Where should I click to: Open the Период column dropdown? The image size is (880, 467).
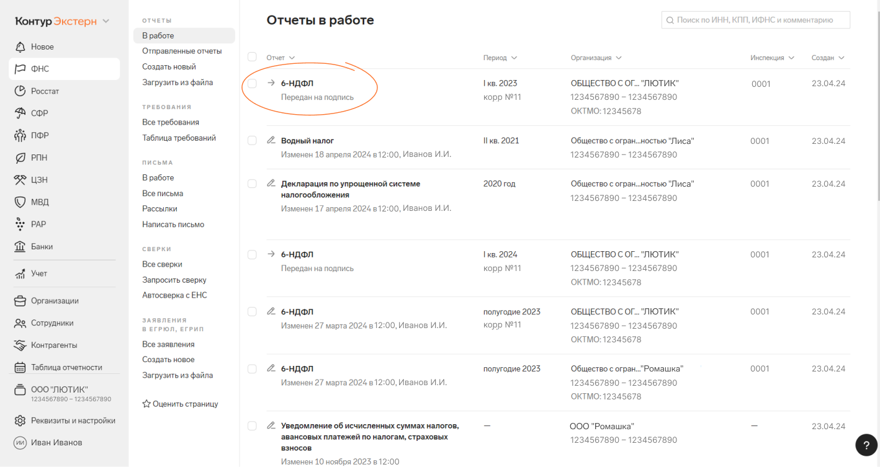[500, 58]
